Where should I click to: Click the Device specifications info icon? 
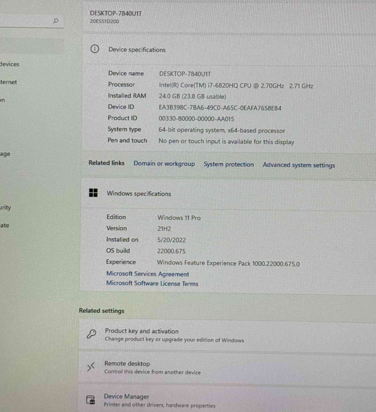95,49
